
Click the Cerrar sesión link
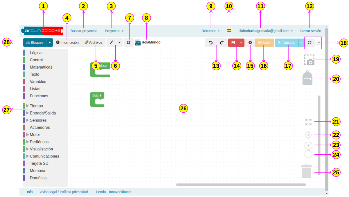[x=310, y=31]
